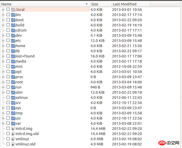Click the vmlinuz file icon
This screenshot has height=148, width=182.
point(13,139)
